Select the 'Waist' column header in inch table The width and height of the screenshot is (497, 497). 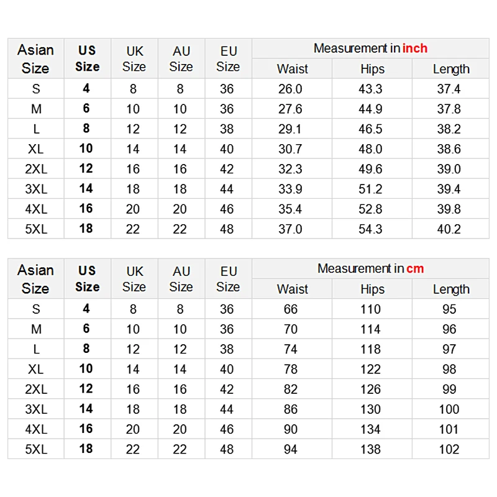coord(292,69)
